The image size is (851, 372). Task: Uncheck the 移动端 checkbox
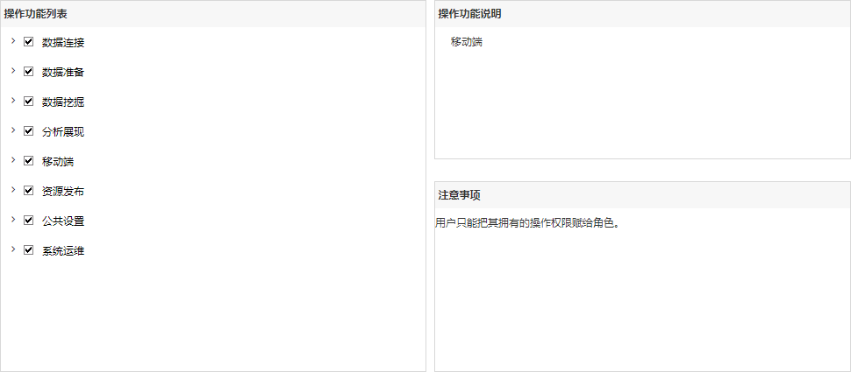(x=29, y=161)
